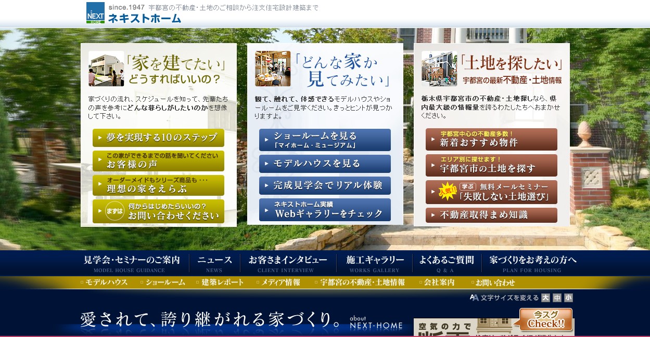Click the house thumbnail beside 家を建てたい

point(106,69)
